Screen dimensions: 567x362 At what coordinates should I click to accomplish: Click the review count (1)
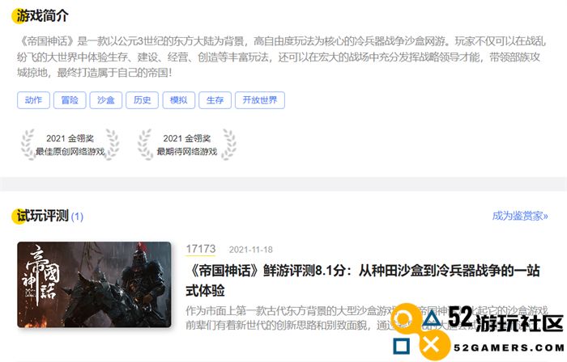coord(77,217)
